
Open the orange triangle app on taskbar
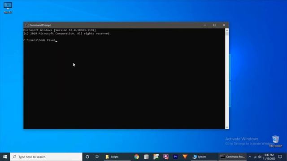185,157
